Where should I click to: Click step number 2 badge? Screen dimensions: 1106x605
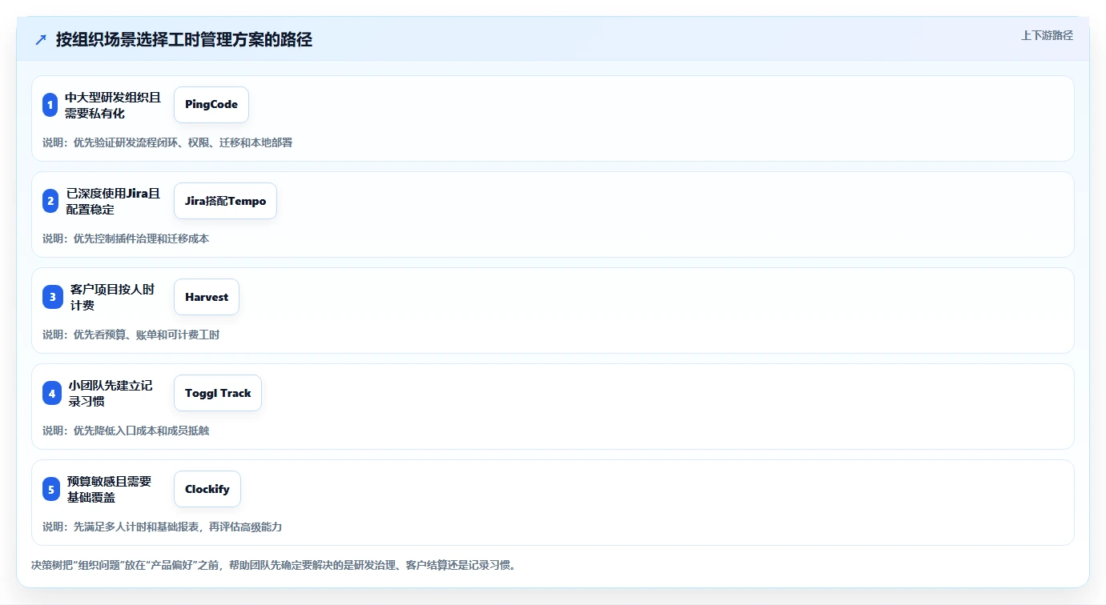tap(51, 201)
